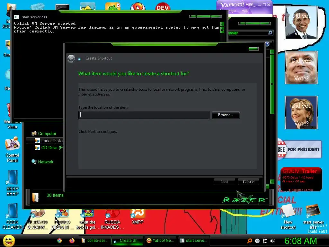329x247 pixels.
Task: Click the command prompt desktop icon
Action: [62, 7]
